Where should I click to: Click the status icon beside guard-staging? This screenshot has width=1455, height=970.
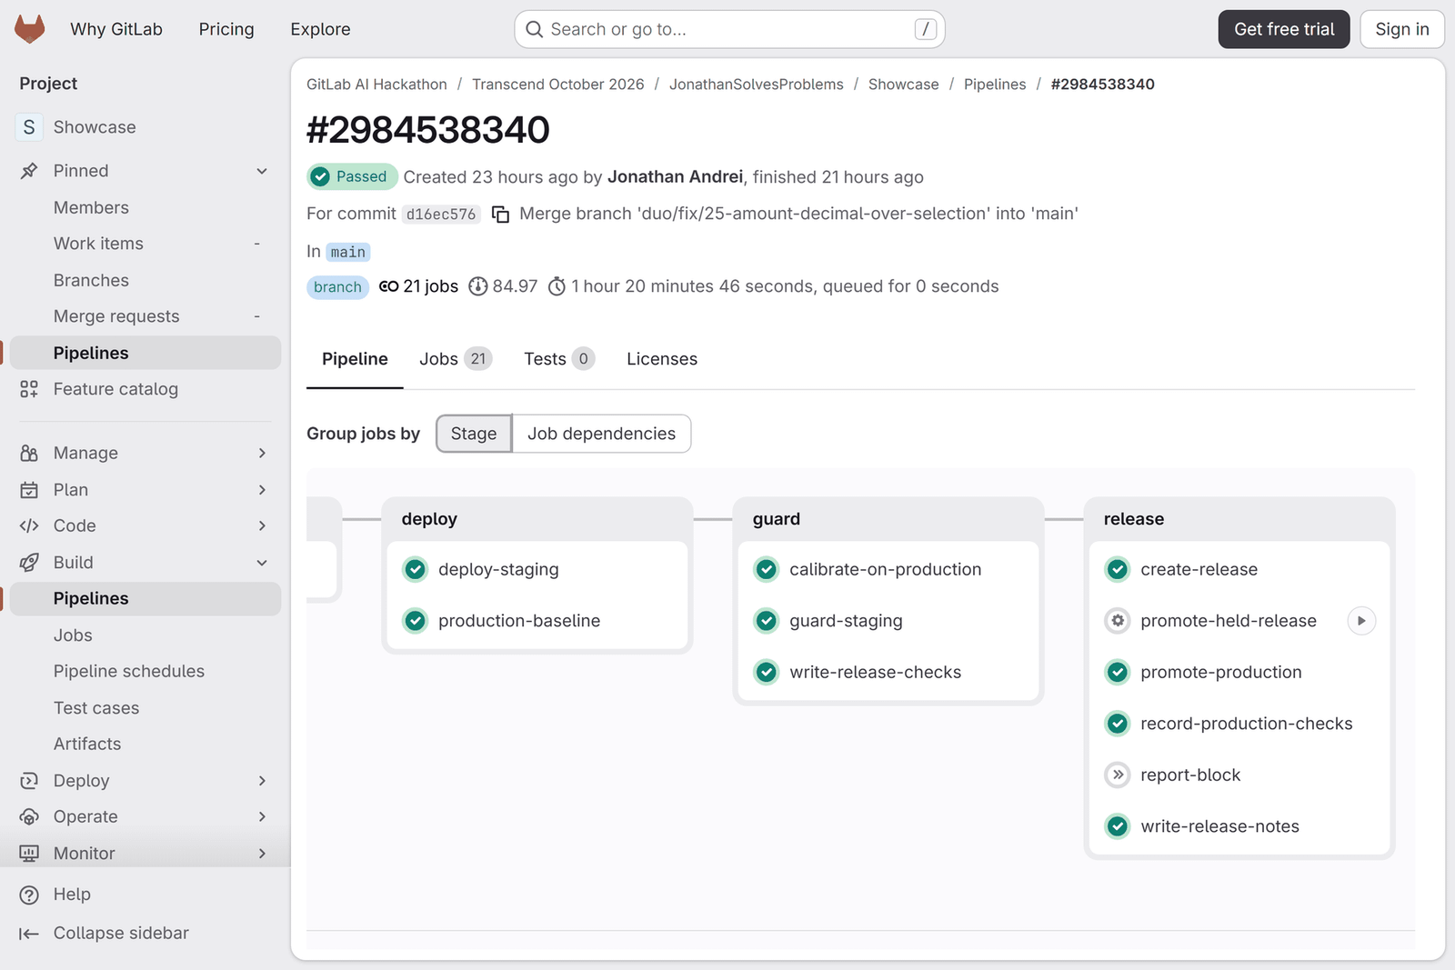pos(767,621)
